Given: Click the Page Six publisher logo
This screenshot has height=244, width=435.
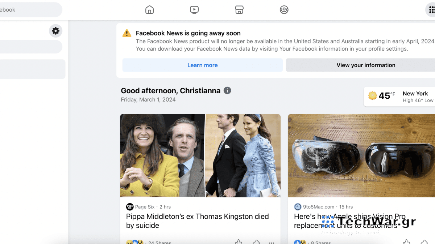Looking at the screenshot, I should tap(130, 207).
